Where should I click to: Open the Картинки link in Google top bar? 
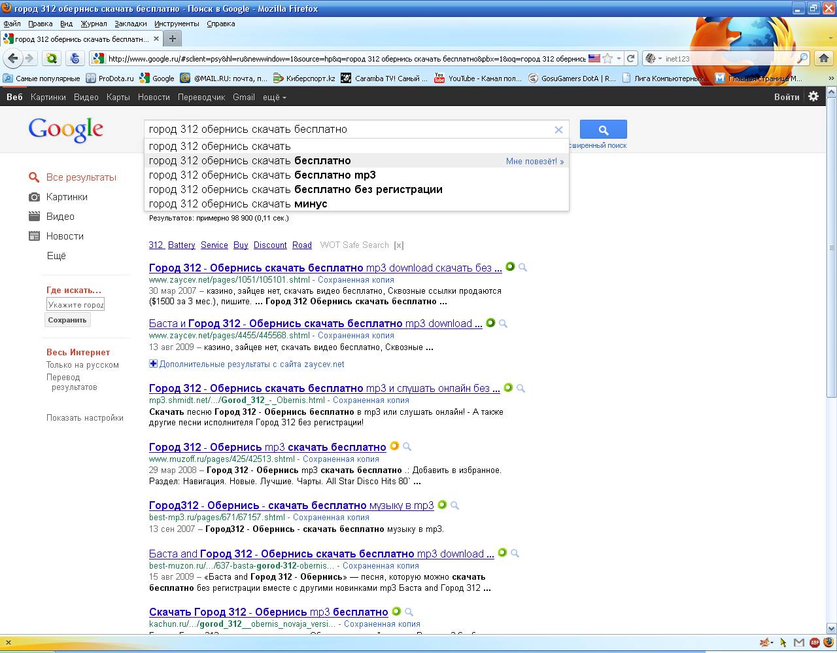tap(48, 97)
